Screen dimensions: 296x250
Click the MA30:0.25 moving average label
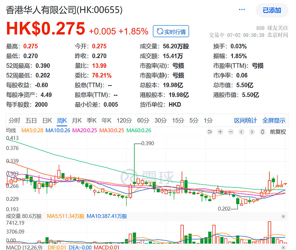(x=112, y=130)
